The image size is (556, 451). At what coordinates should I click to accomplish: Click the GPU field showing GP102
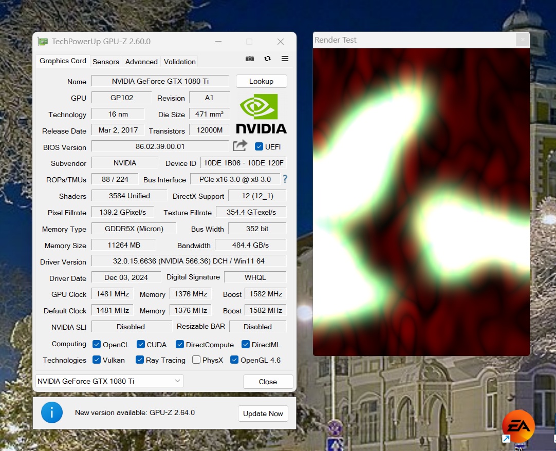point(122,98)
